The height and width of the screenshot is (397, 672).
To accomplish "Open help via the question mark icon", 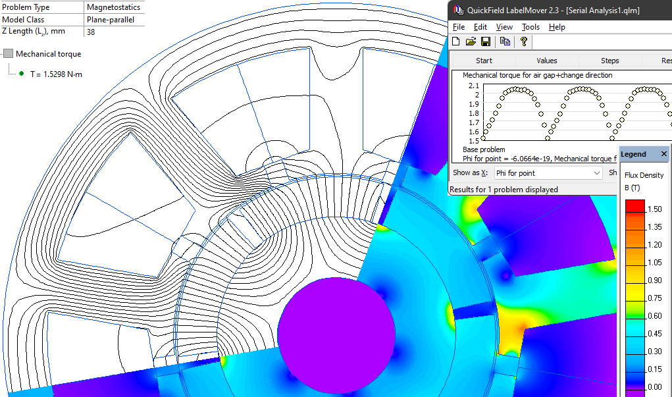I will 523,41.
